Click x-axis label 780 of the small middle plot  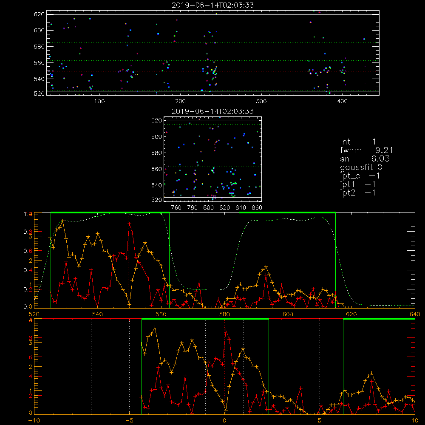coord(193,208)
